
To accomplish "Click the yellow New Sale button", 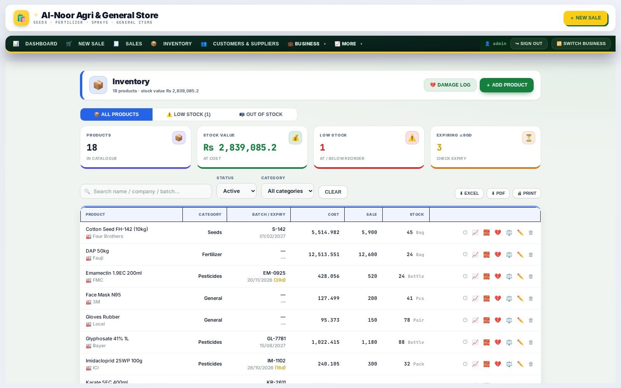I will (586, 18).
